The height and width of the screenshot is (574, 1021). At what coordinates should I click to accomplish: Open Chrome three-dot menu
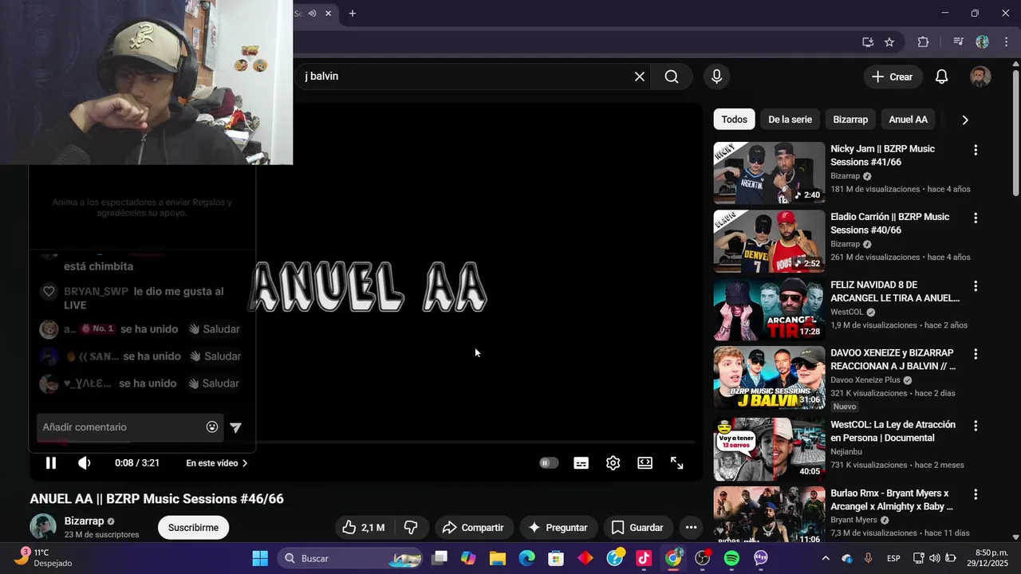coord(1007,42)
